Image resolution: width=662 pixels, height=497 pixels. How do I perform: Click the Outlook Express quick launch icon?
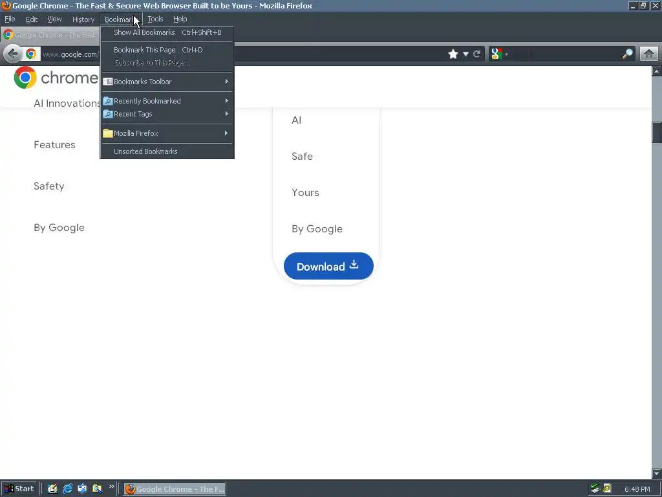point(82,489)
